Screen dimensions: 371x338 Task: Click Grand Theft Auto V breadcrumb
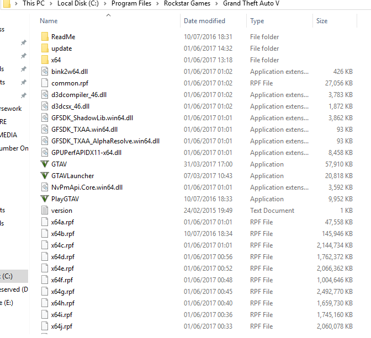[x=251, y=3]
